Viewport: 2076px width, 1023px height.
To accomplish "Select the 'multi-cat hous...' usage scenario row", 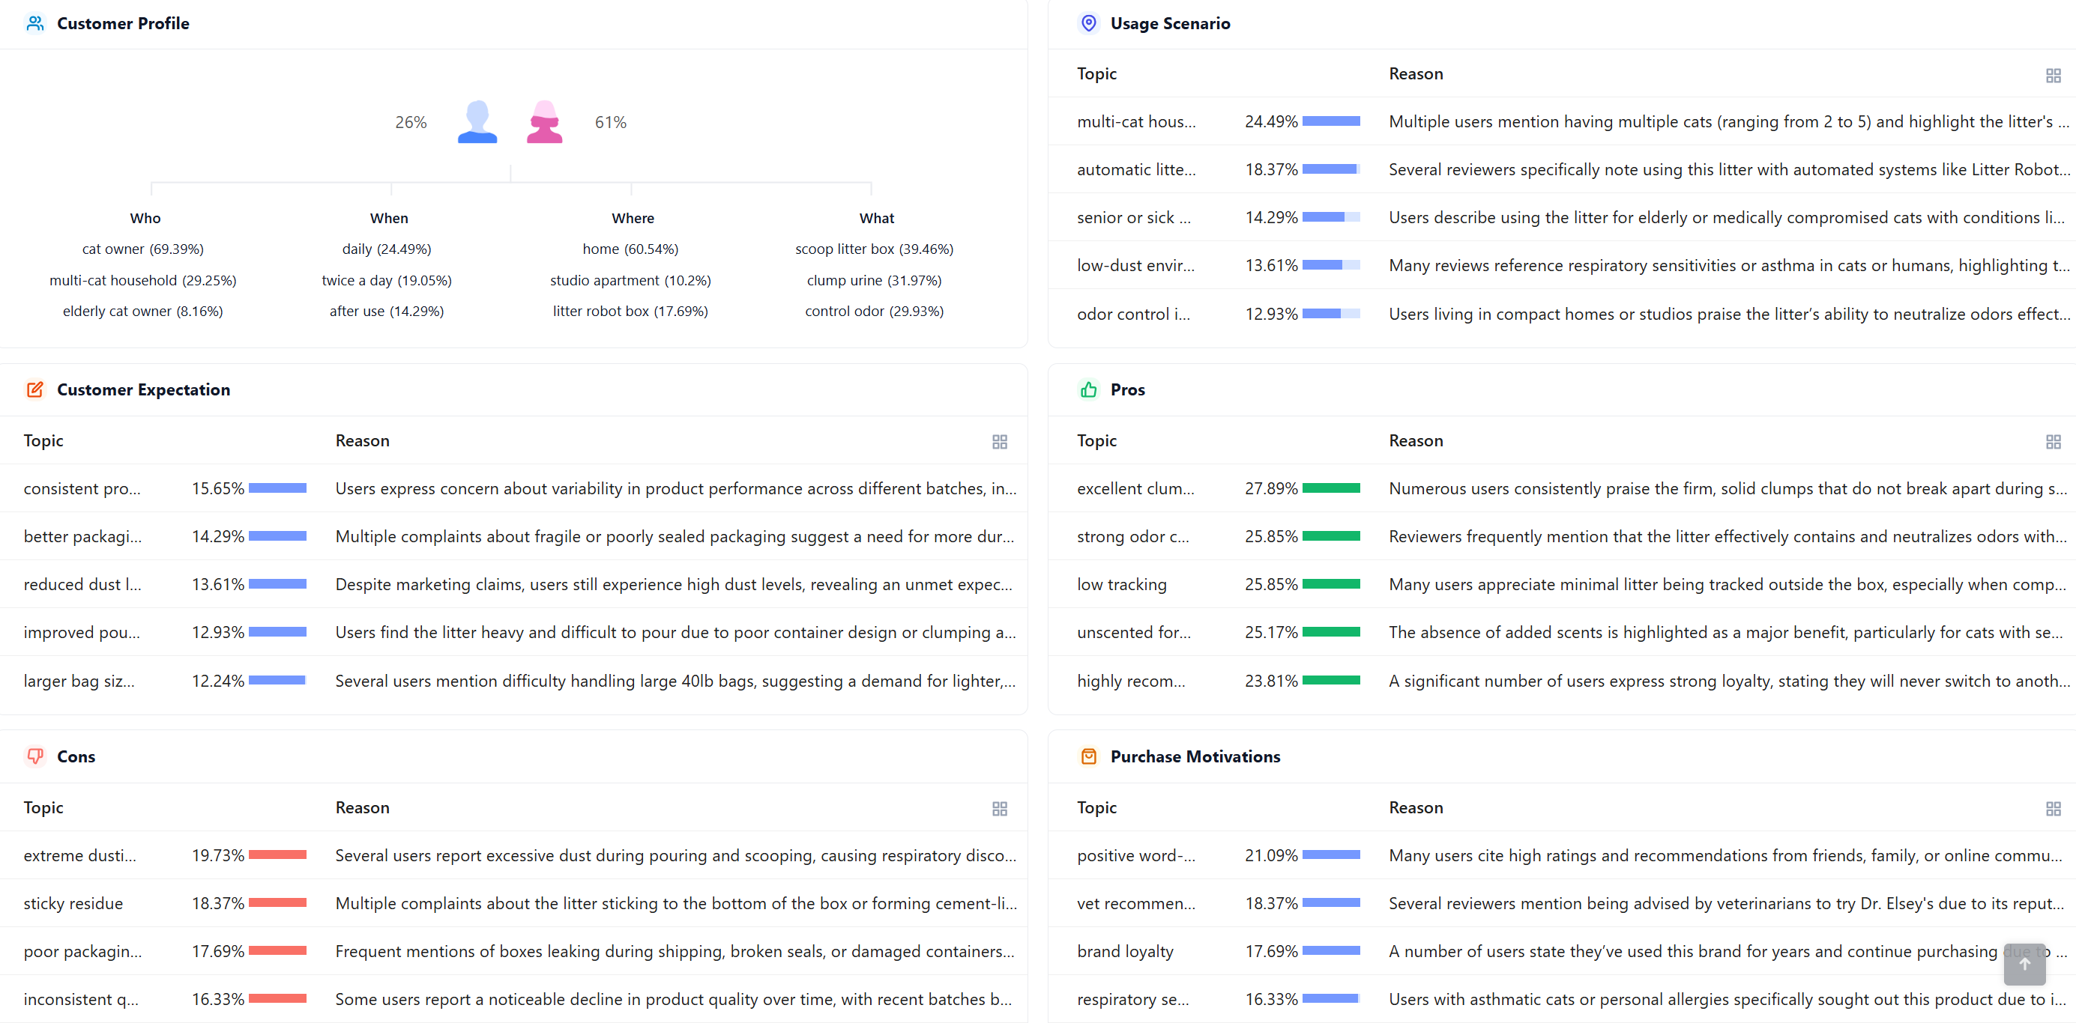I will (x=1561, y=121).
